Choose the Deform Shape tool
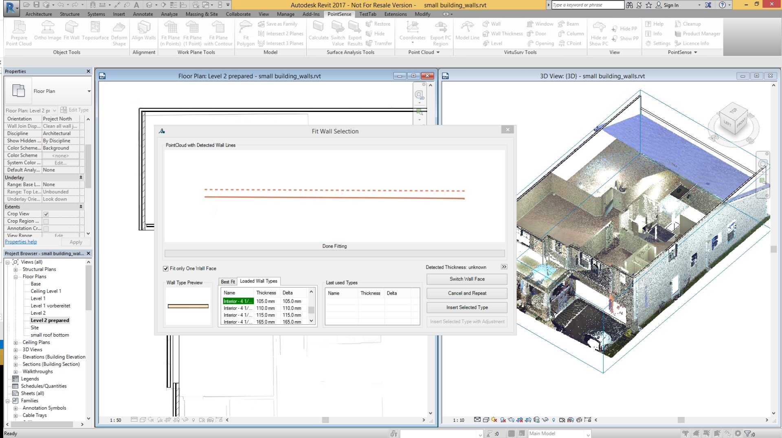The height and width of the screenshot is (438, 782). pyautogui.click(x=119, y=33)
